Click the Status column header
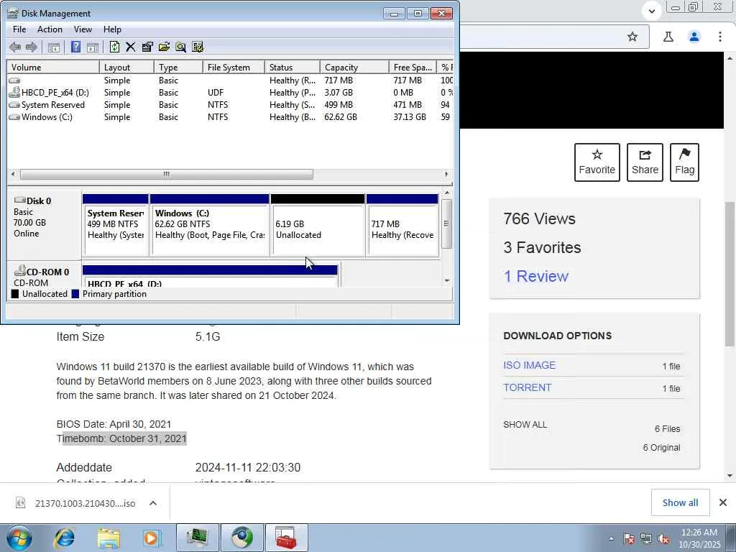736x552 pixels. (292, 67)
